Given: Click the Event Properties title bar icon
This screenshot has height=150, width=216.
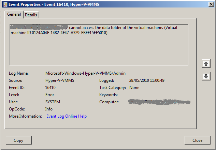Looking at the screenshot, I should click(4, 4).
